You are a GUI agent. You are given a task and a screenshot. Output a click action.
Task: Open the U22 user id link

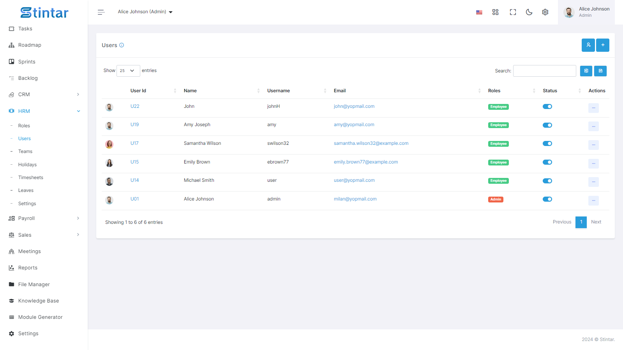coord(135,106)
